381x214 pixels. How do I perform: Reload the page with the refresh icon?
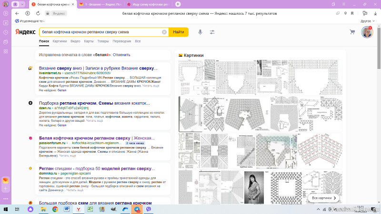38,14
